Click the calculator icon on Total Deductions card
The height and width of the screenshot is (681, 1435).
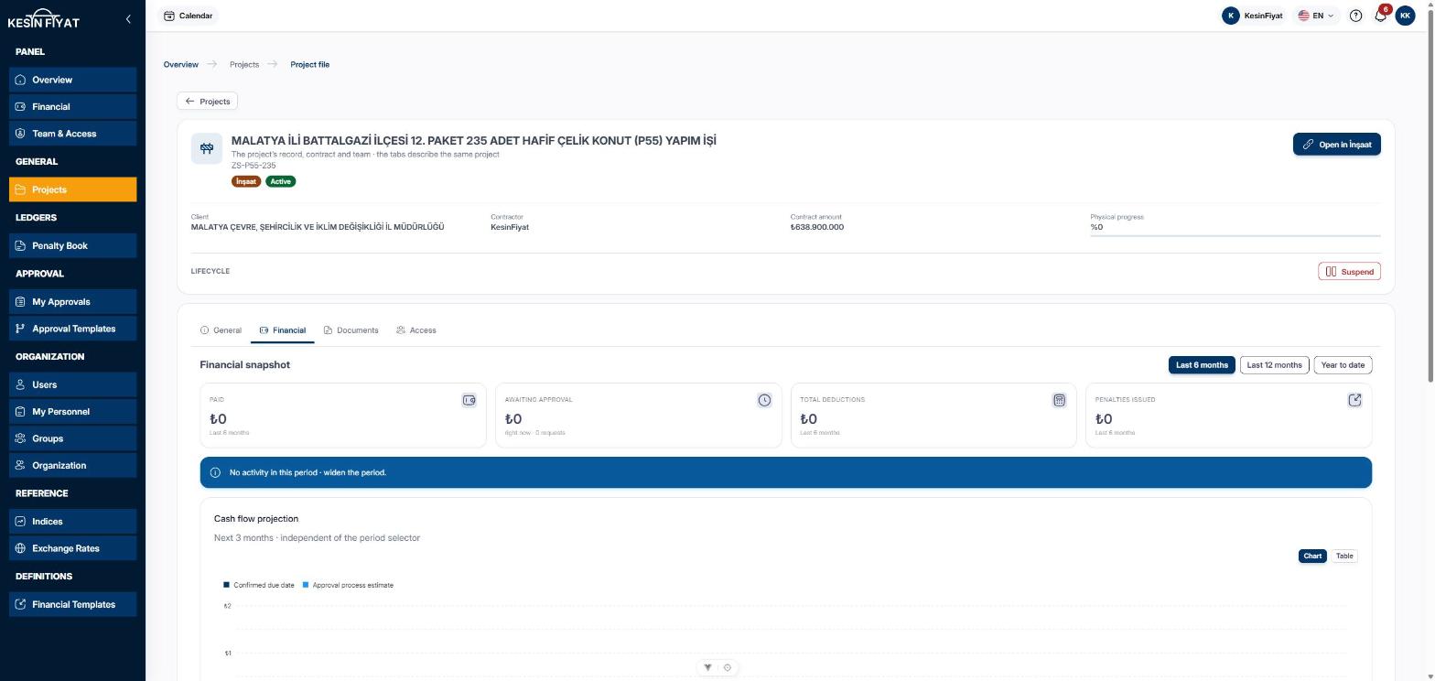pos(1059,400)
